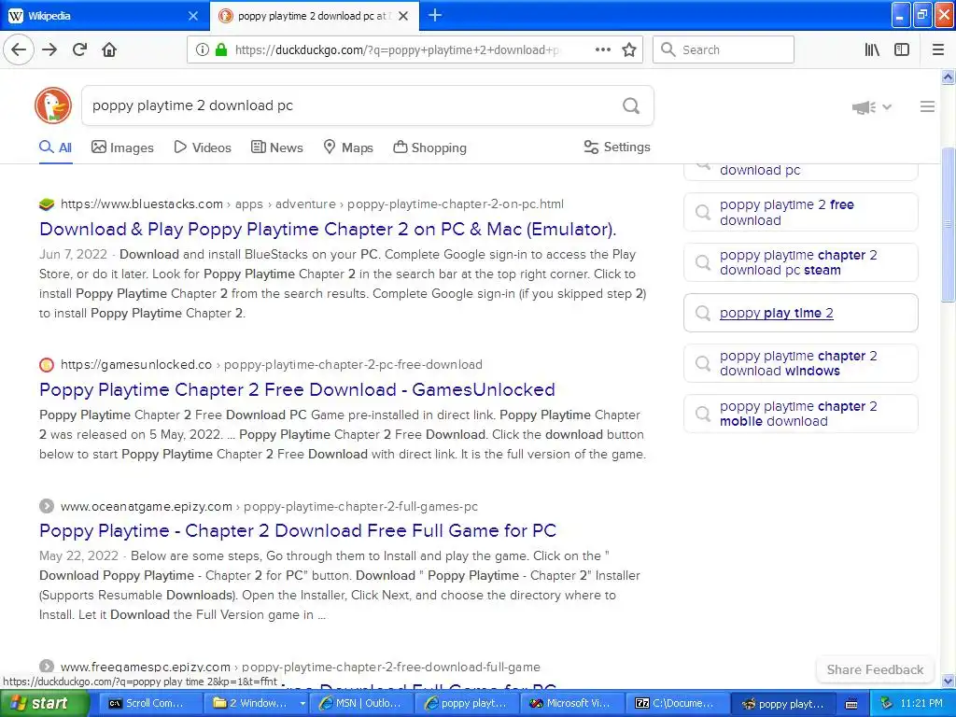This screenshot has height=717, width=956.
Task: Close the Wikipedia tab
Action: (192, 16)
